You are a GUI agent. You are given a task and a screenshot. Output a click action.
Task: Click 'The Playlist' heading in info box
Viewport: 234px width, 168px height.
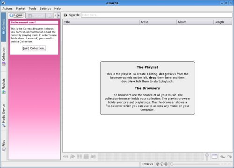147,67
